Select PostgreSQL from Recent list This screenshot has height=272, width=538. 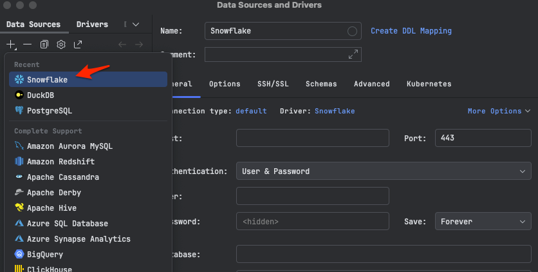pos(88,110)
